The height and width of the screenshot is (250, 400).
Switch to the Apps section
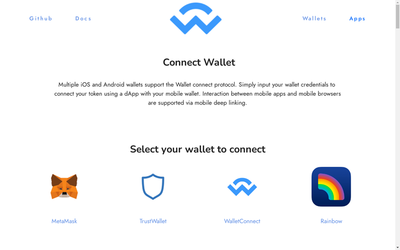pyautogui.click(x=357, y=19)
